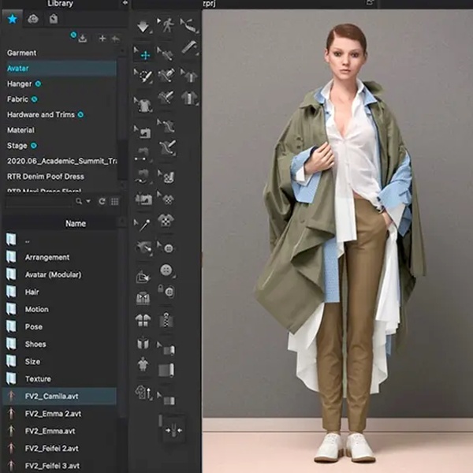Go back using the library left arrow
The height and width of the screenshot is (473, 473).
(116, 39)
